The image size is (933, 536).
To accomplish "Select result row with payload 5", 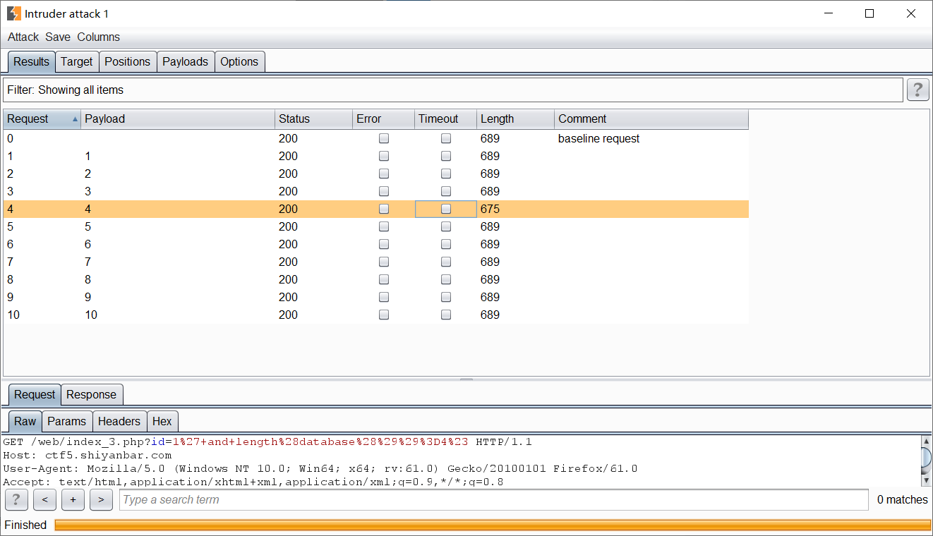I will (376, 227).
